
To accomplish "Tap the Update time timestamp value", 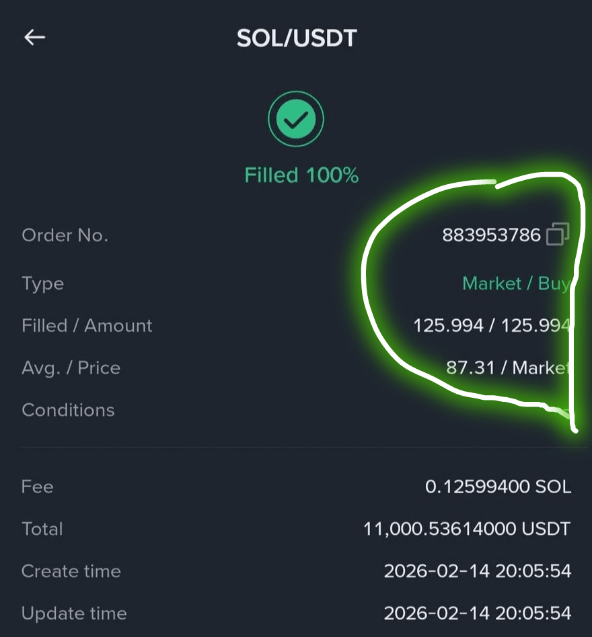I will point(478,613).
